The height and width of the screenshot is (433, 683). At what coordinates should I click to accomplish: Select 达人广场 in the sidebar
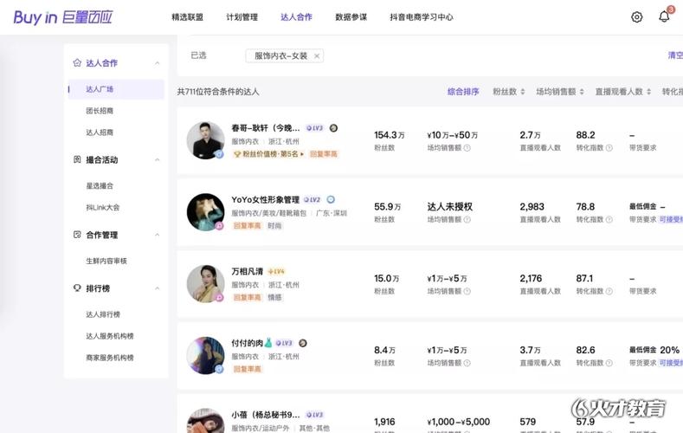tap(116, 89)
